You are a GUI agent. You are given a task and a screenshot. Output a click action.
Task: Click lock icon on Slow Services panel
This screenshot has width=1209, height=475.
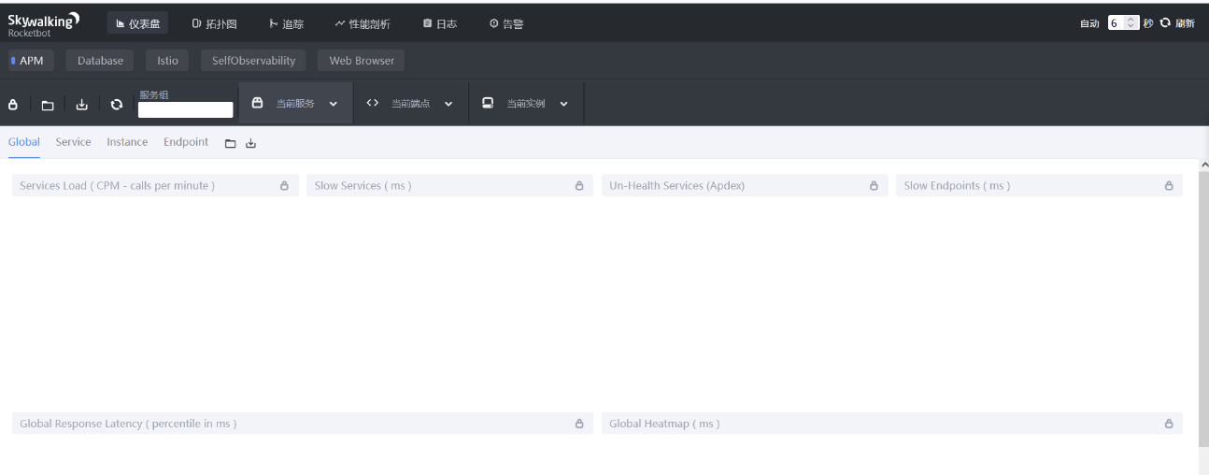(x=579, y=186)
